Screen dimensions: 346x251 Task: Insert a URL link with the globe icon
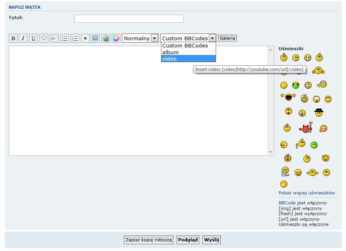(106, 38)
